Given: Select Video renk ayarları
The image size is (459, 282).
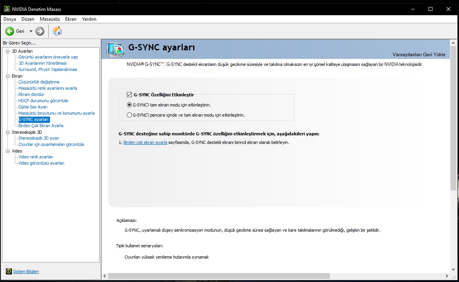Looking at the screenshot, I should click(36, 157).
